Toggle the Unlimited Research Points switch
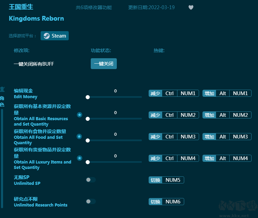Viewport: 258px width, 218px height. tap(91, 201)
